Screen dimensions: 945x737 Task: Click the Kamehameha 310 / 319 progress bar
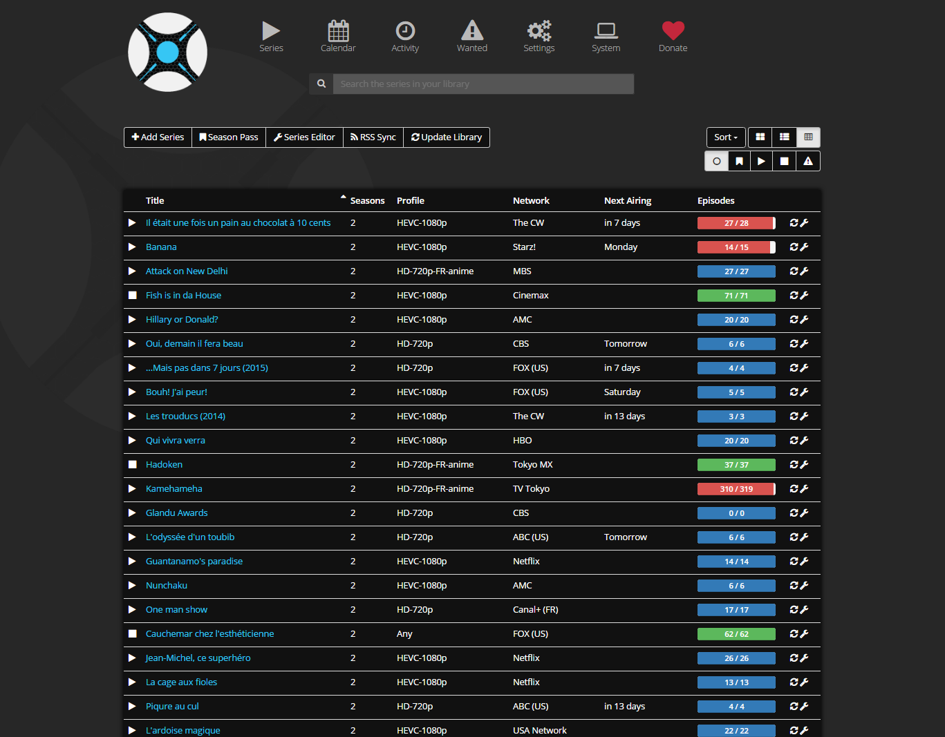point(736,489)
